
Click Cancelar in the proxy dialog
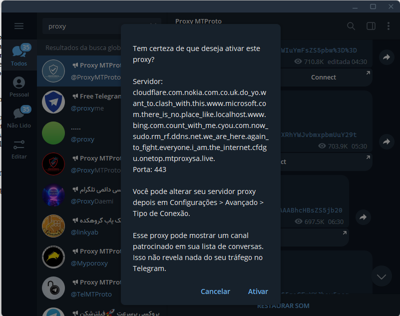(215, 291)
